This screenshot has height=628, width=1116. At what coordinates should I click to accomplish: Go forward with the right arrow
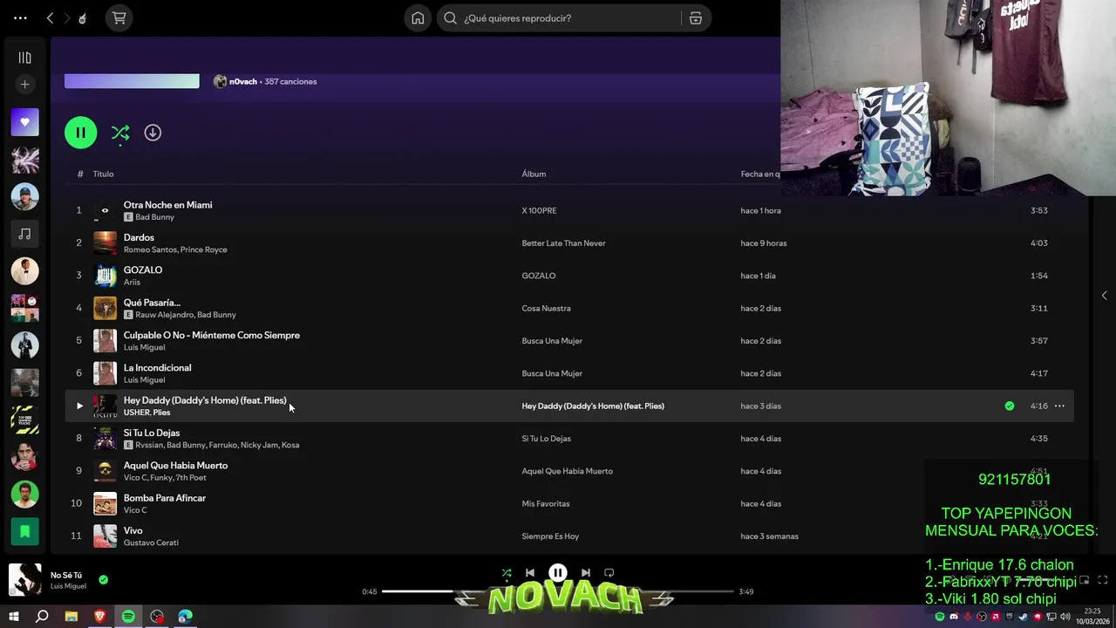pos(66,18)
